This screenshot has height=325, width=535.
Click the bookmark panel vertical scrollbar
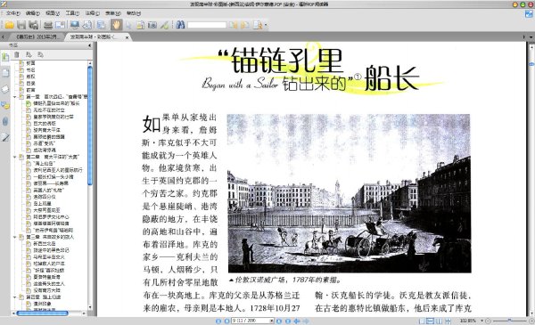[x=90, y=126]
